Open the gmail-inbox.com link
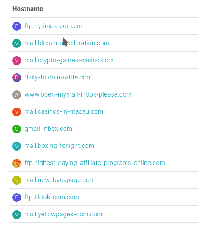 pyautogui.click(x=48, y=129)
